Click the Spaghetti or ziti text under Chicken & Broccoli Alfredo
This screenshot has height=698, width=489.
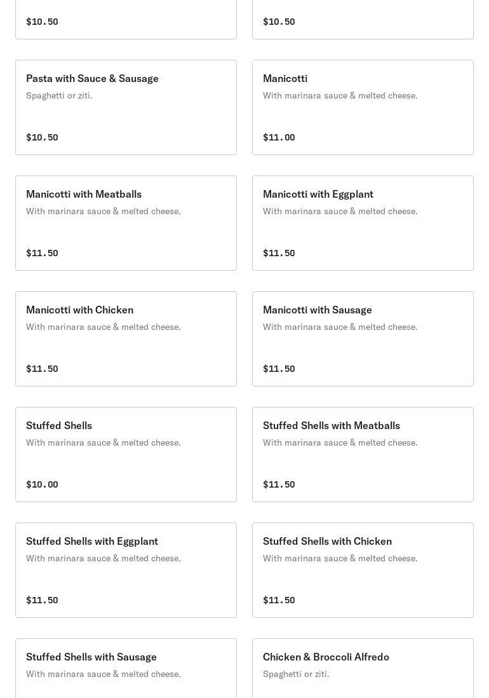(296, 674)
